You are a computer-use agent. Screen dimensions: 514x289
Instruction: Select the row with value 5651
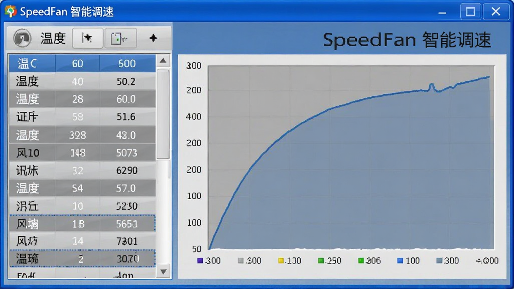[82, 223]
